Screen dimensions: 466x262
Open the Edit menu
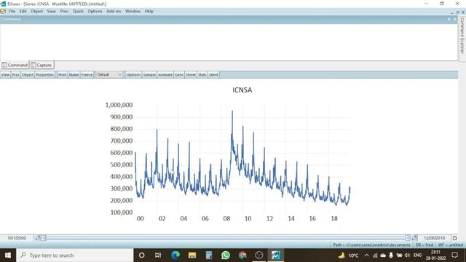(x=23, y=12)
